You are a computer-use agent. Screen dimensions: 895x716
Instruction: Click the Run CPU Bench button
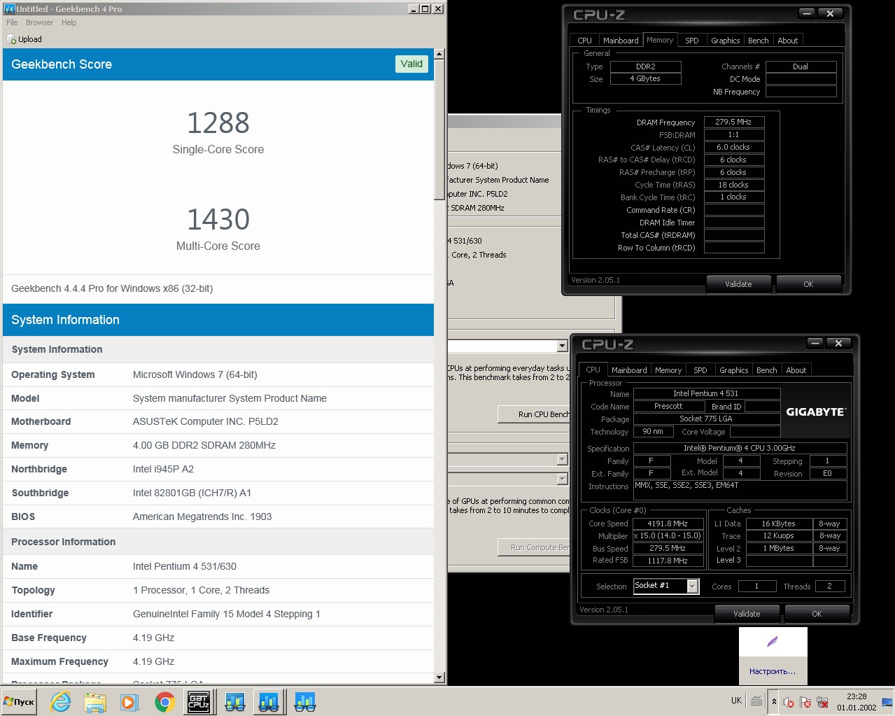point(535,414)
